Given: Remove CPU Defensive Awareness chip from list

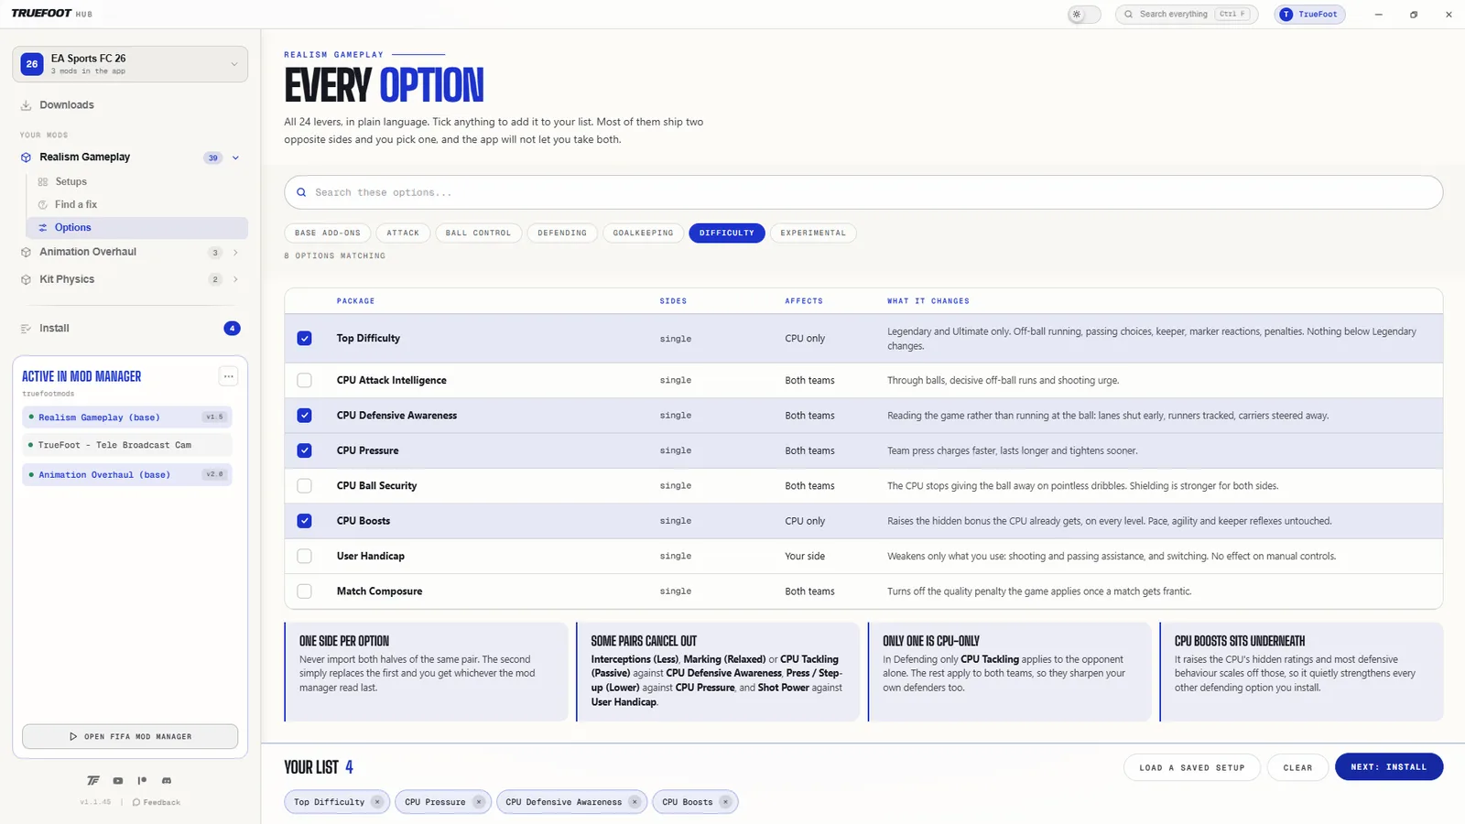Looking at the screenshot, I should tap(635, 802).
